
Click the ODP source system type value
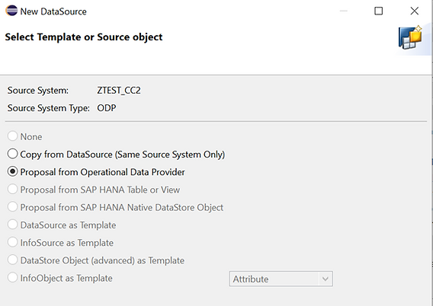(106, 108)
